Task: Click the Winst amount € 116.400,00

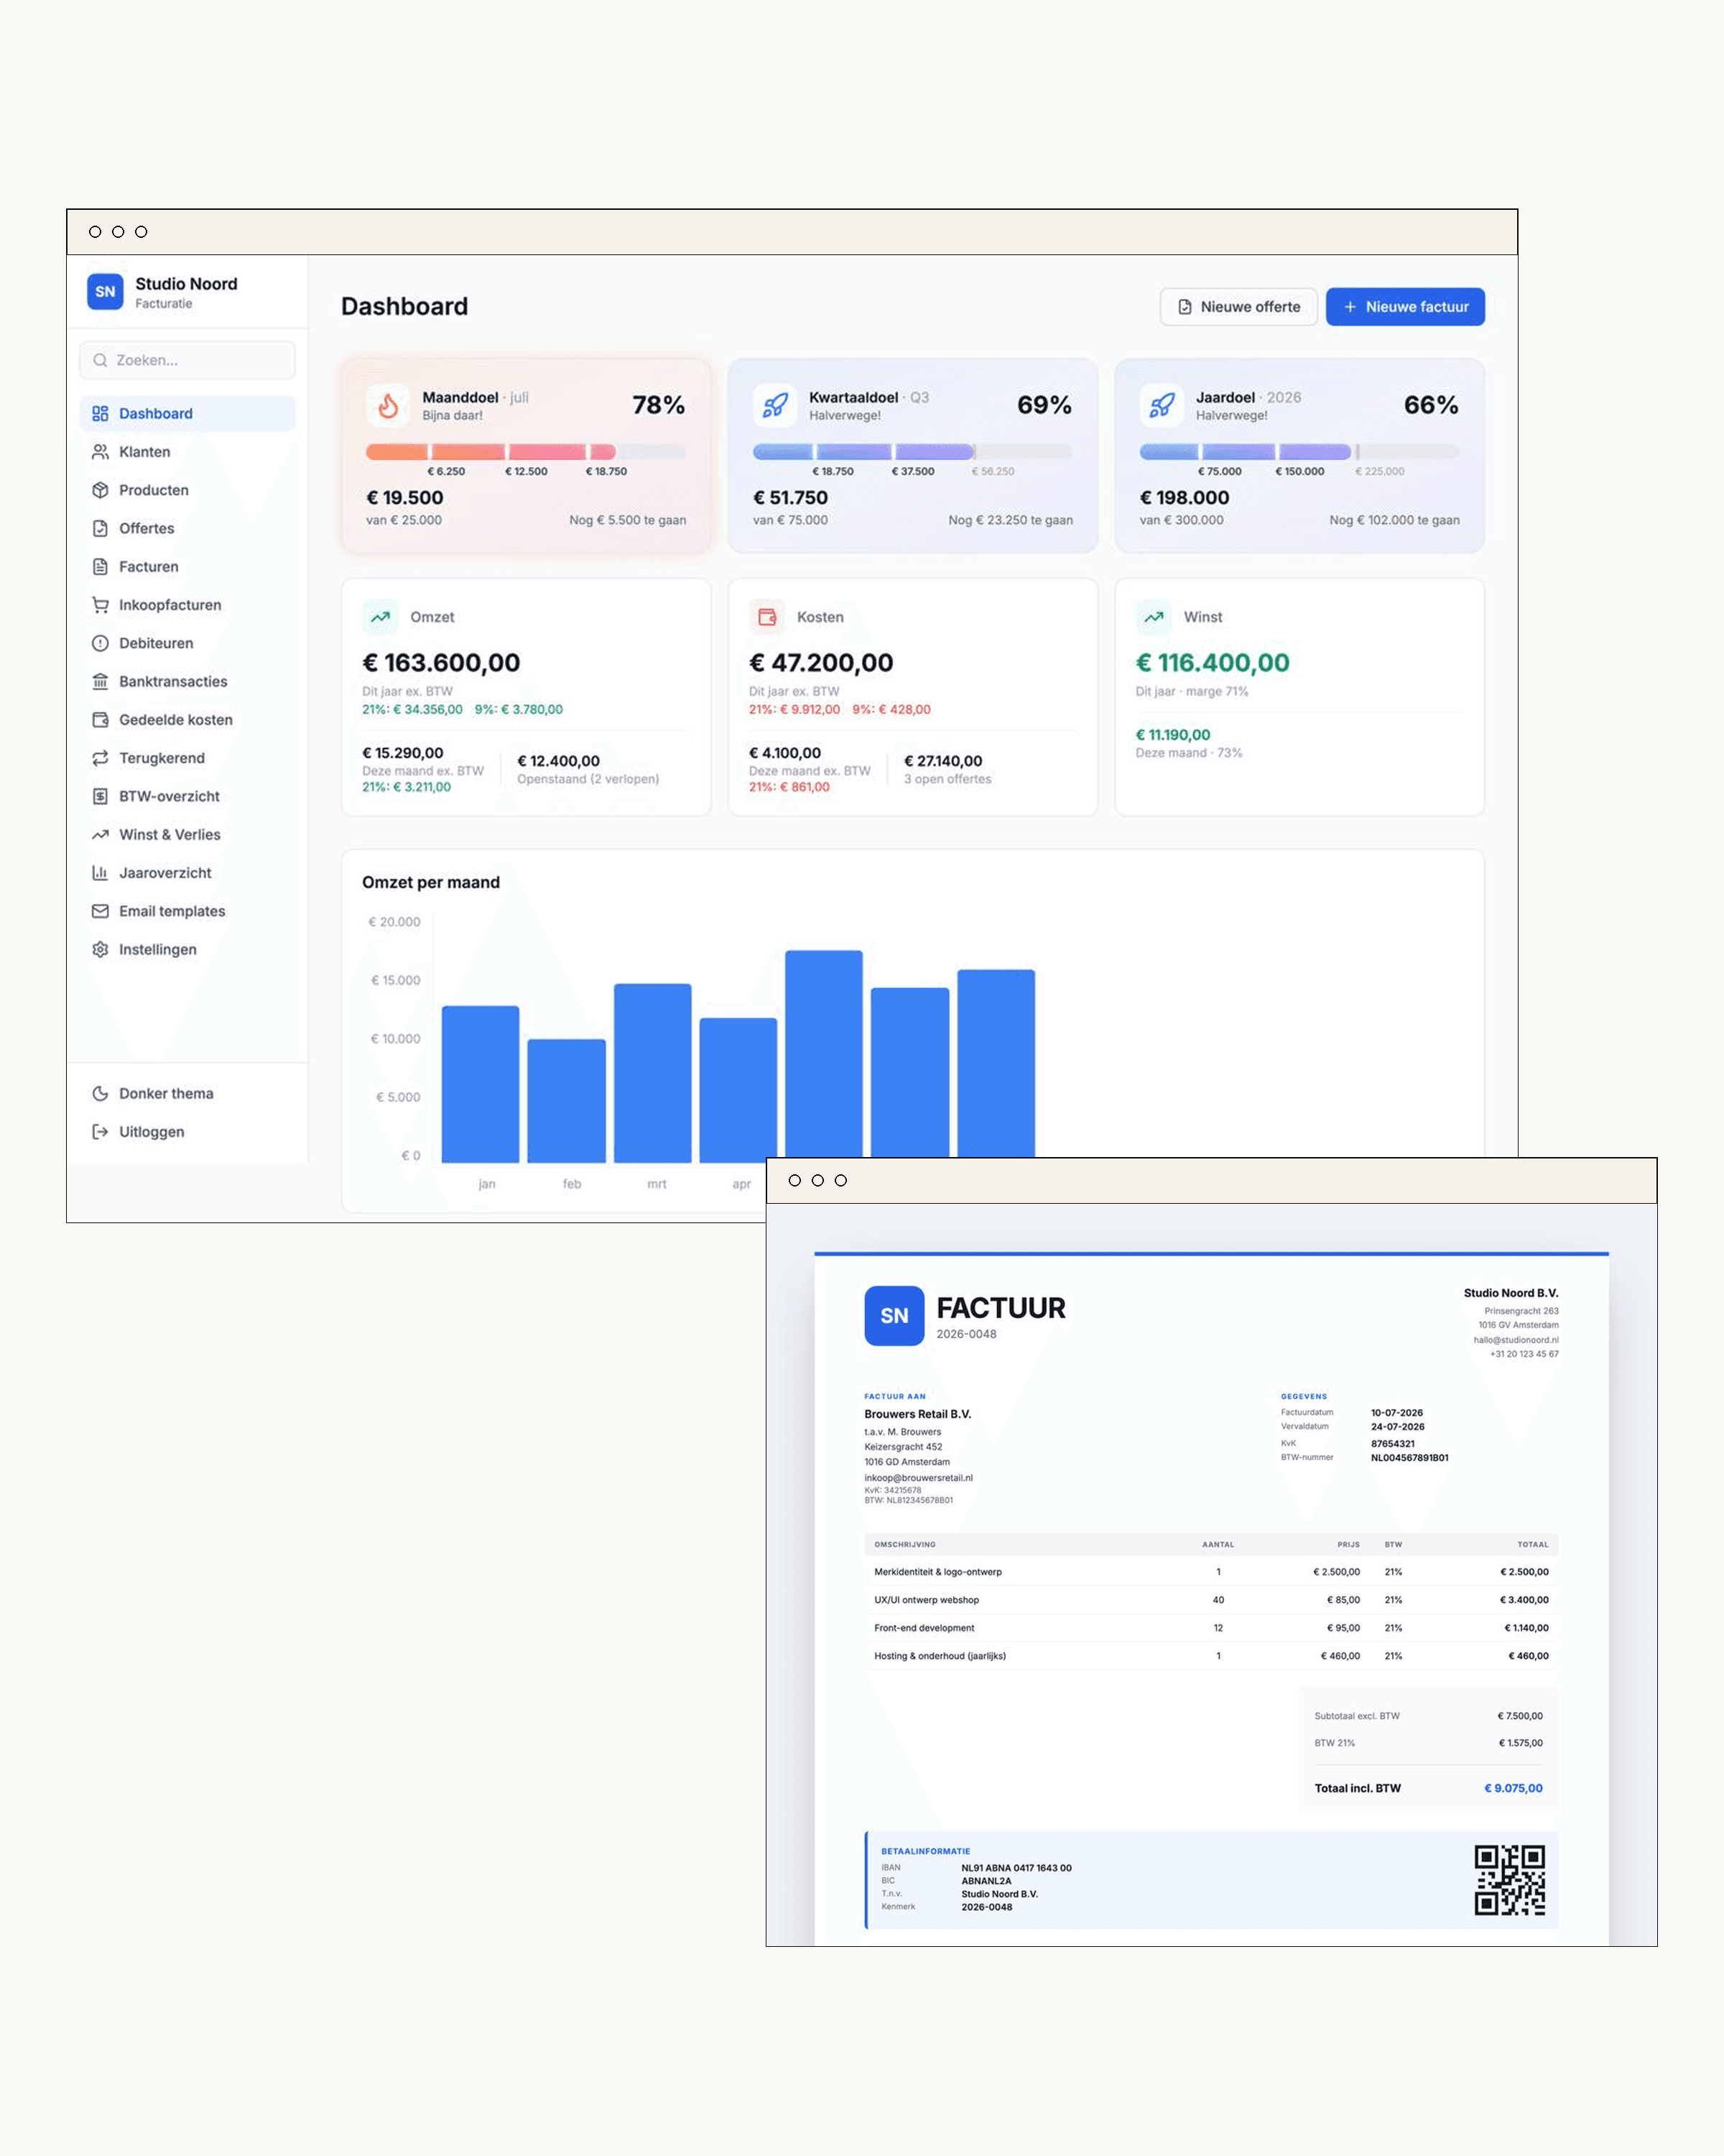Action: (x=1213, y=663)
